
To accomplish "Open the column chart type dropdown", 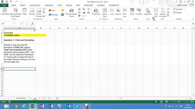I will click(80, 9).
